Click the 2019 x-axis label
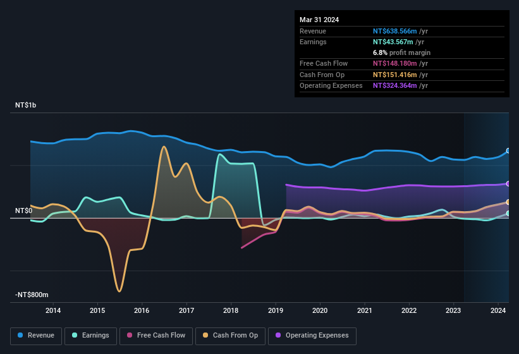The width and height of the screenshot is (519, 354). pos(276,310)
